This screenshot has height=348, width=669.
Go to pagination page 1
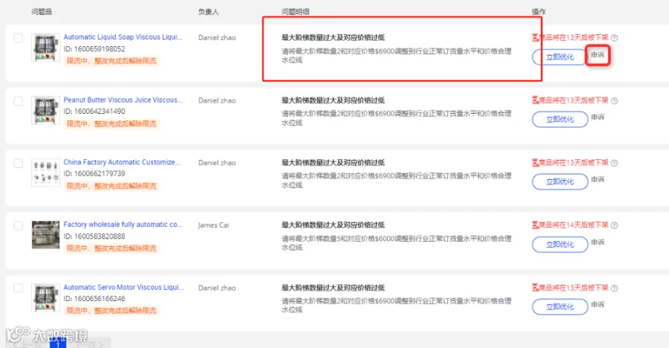[x=57, y=344]
